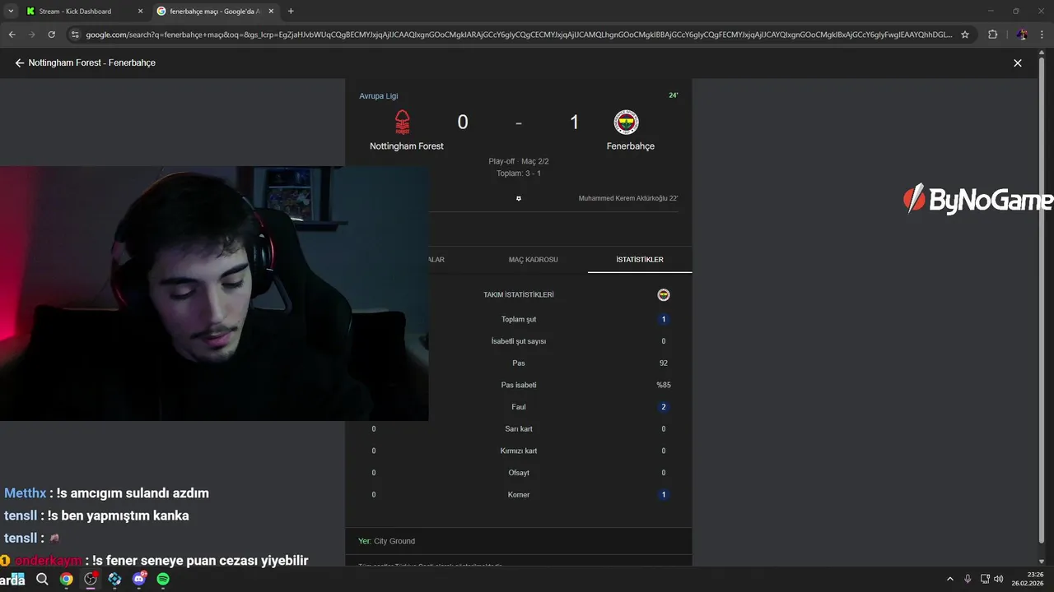Click onderkaym's chat message

(155, 561)
